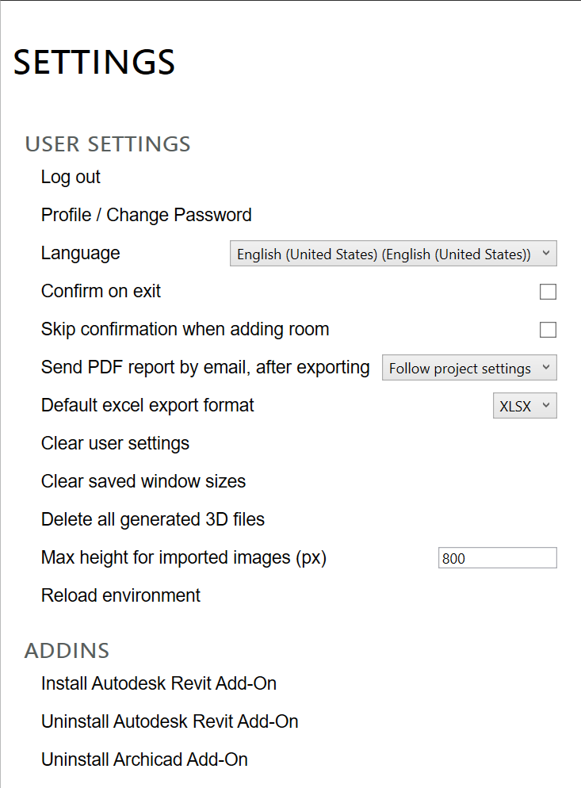This screenshot has height=788, width=581.
Task: Choose Uninstall Archicad Add-On
Action: click(x=144, y=759)
